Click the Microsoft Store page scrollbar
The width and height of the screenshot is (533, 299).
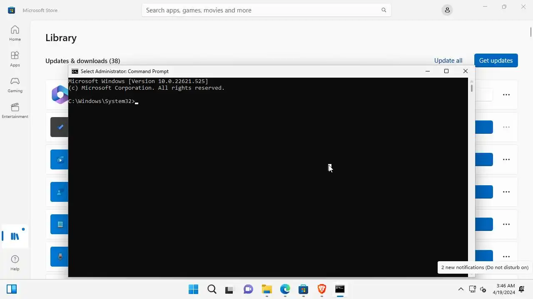[531, 32]
